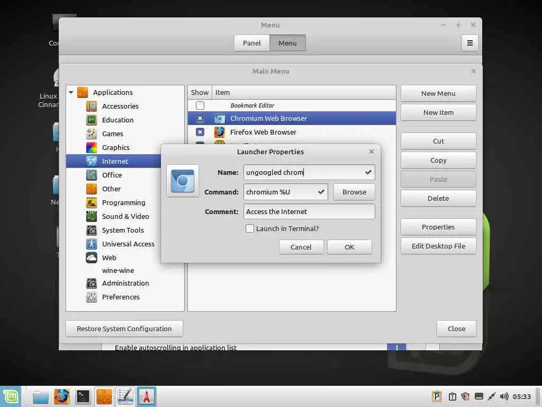
Task: Click the Comment input field
Action: 309,212
